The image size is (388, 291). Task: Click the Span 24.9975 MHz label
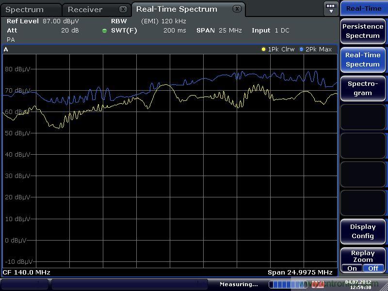[300, 273]
